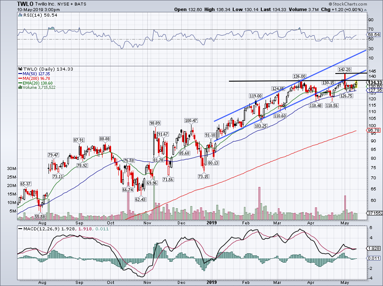Viewport: 383px width, 286px height.
Task: Click the 73.15 December low label
Action: pos(203,176)
